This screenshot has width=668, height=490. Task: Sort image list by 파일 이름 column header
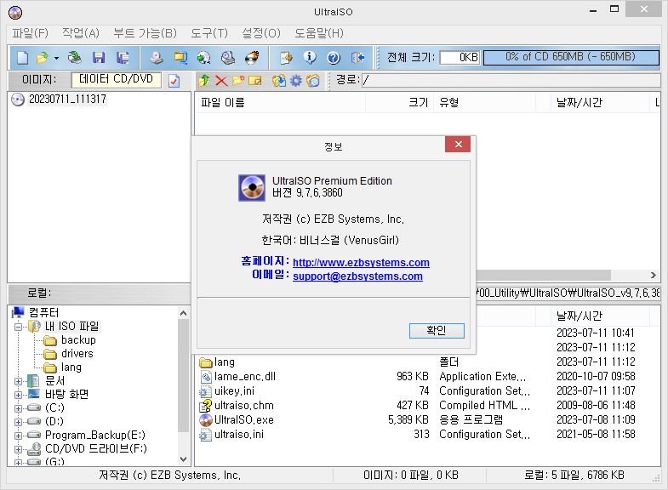click(x=280, y=103)
